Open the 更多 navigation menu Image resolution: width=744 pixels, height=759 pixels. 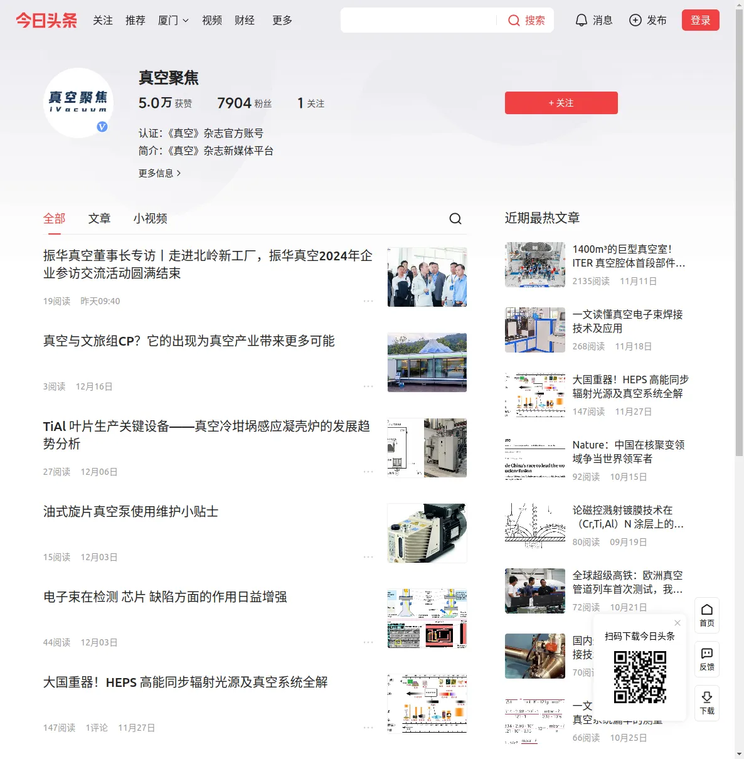[x=282, y=21]
